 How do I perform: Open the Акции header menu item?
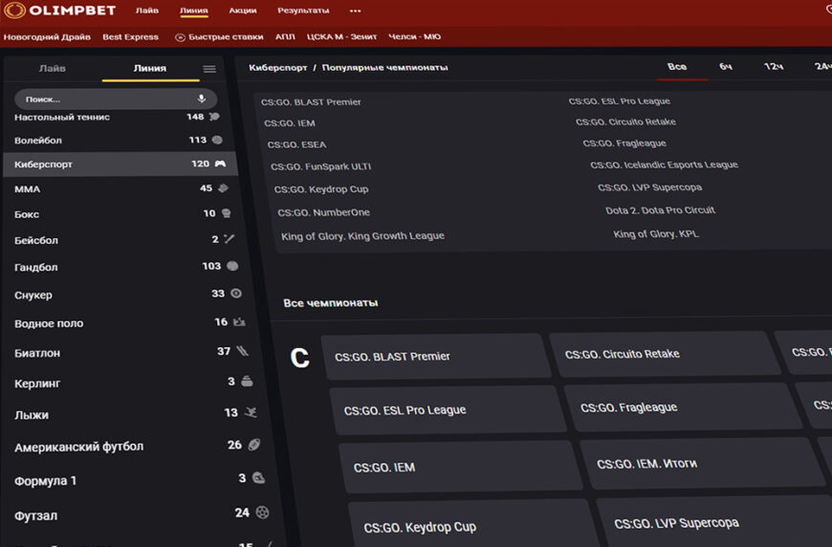tap(243, 11)
